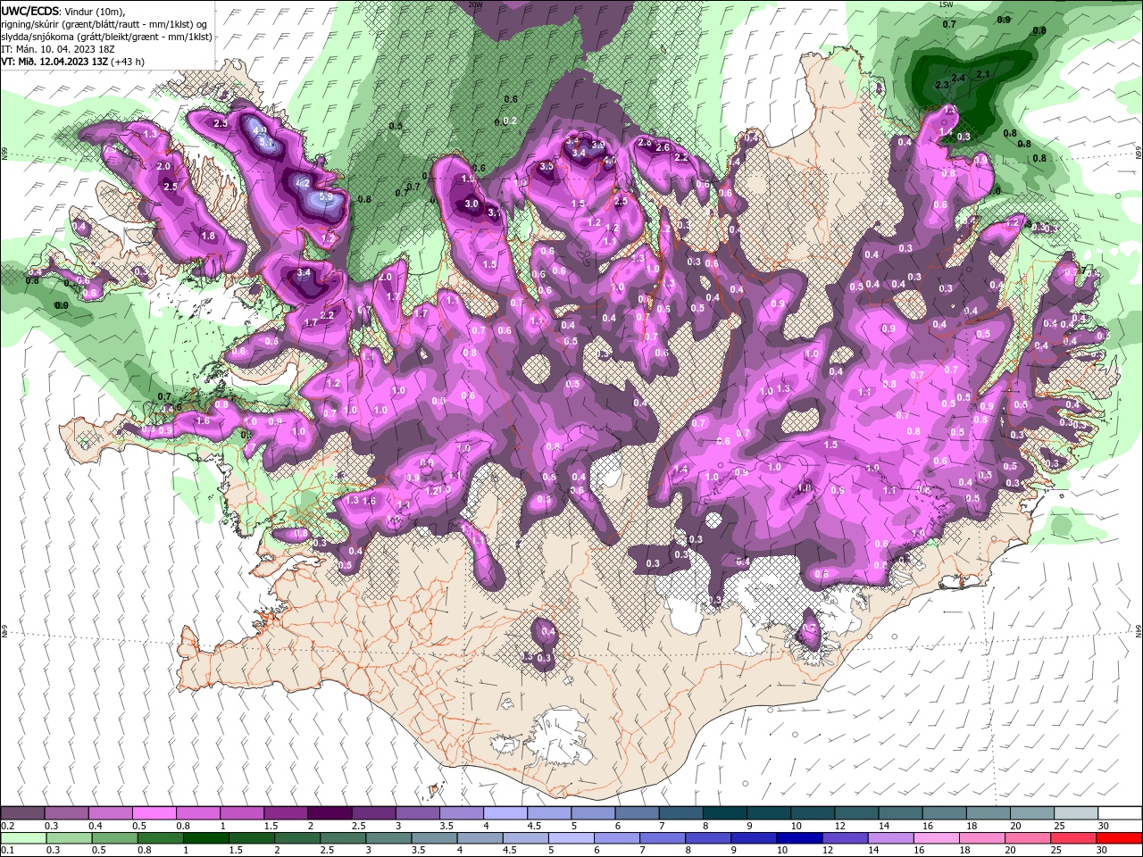
Task: Pick the lower legend row 0.1–0.3 pale green swatch
Action: click(22, 838)
